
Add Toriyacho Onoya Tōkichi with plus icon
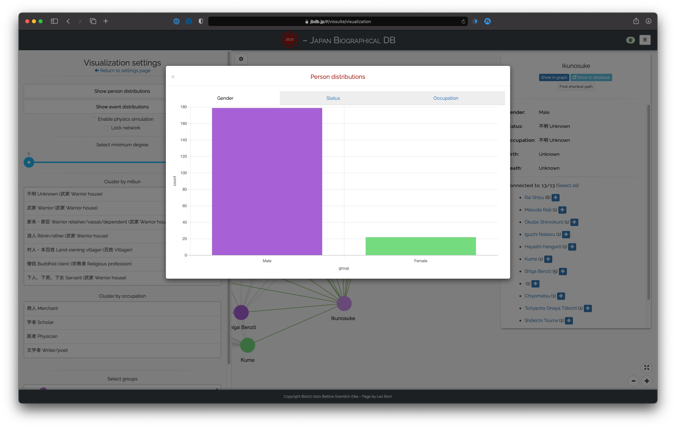click(588, 308)
